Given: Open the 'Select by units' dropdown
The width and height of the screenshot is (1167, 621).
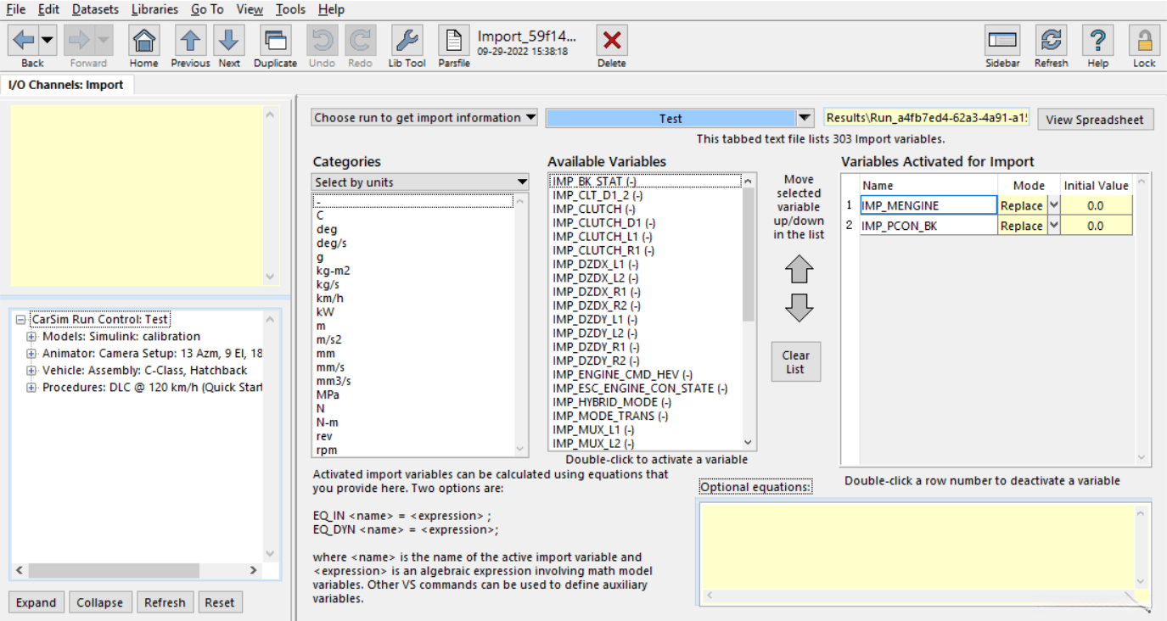Looking at the screenshot, I should (x=420, y=182).
